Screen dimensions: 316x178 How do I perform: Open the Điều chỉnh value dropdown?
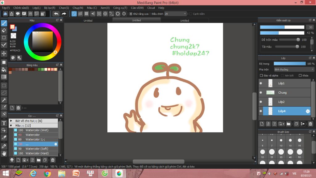point(175,14)
